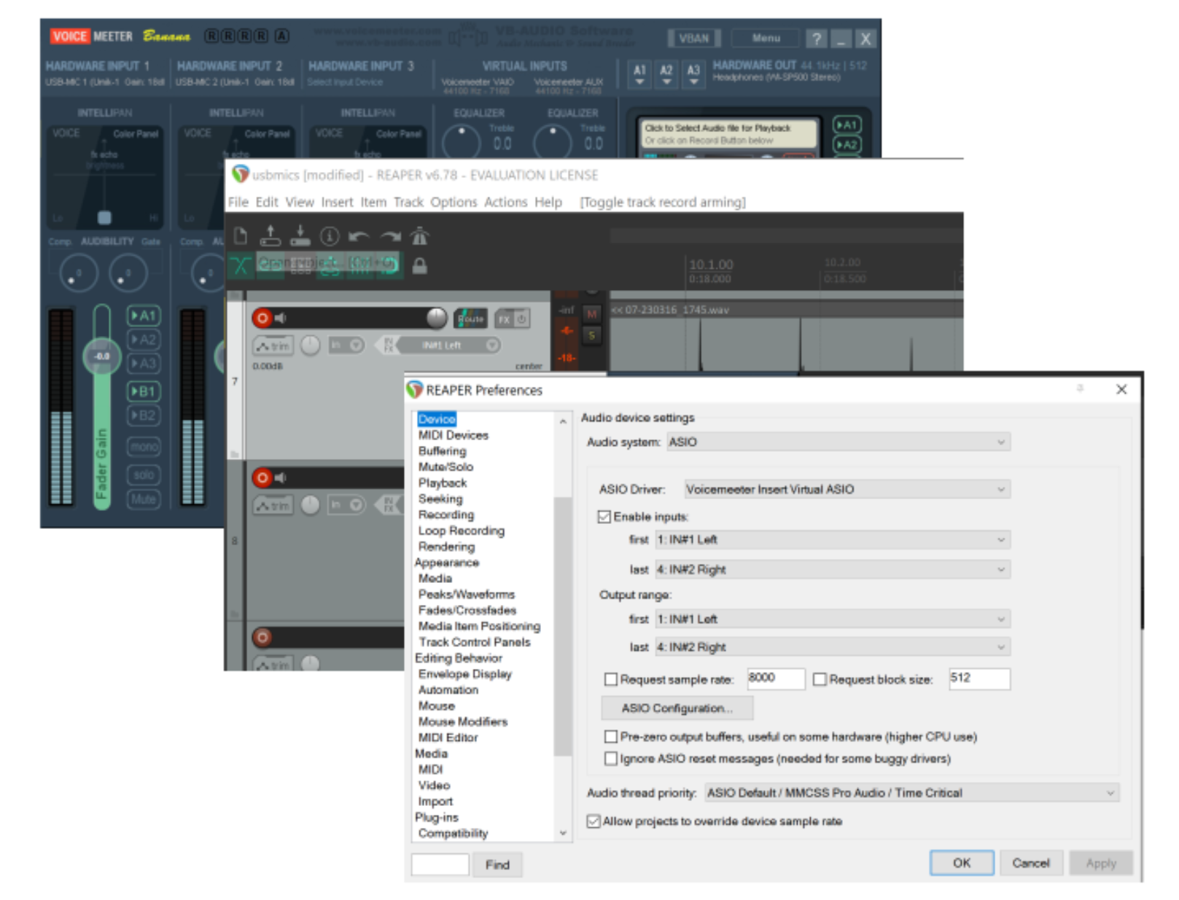Open the Voicemeeter Menu button
Screen dimensions: 1179x900
coord(766,39)
